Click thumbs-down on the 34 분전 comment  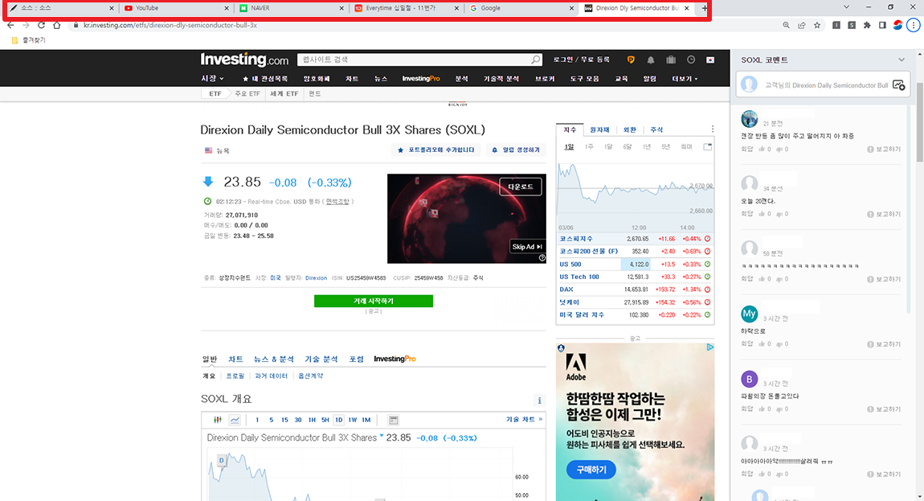coord(779,214)
